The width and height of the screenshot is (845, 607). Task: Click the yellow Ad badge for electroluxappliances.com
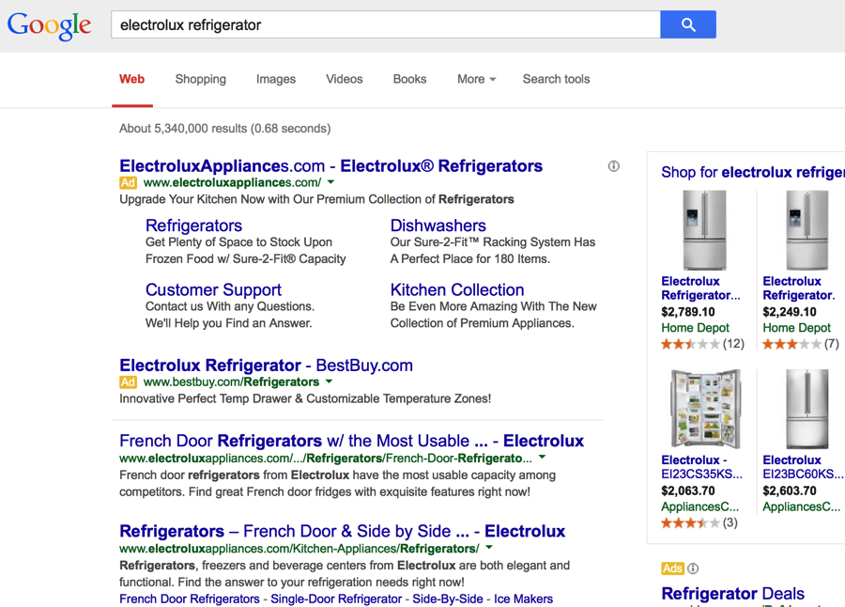(128, 183)
